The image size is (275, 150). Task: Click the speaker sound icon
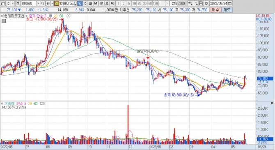(48, 3)
